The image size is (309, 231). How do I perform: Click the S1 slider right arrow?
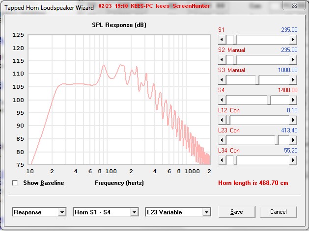(x=293, y=40)
